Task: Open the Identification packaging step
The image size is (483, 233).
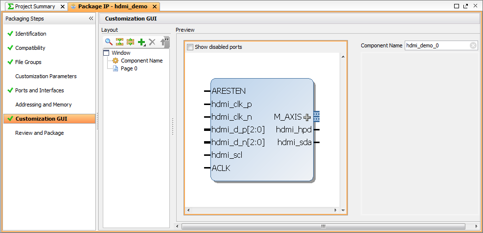Action: point(31,34)
